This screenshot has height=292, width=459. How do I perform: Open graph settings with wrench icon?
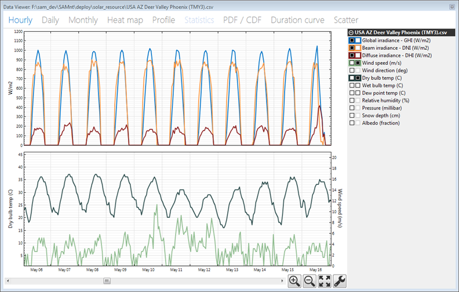coord(340,282)
